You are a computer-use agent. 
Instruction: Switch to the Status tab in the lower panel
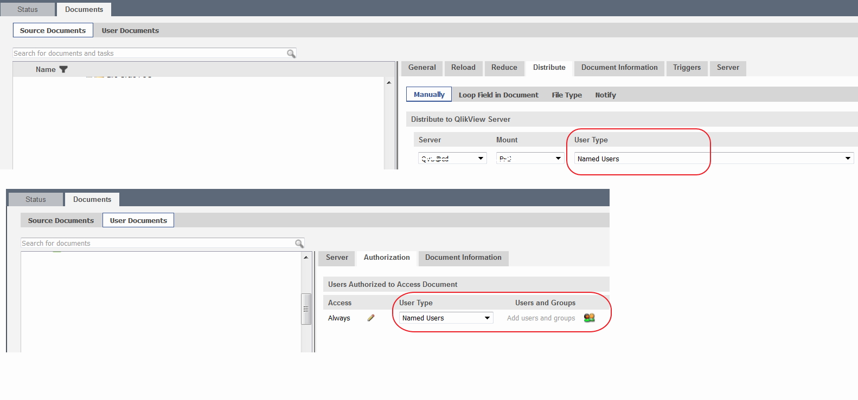tap(36, 199)
